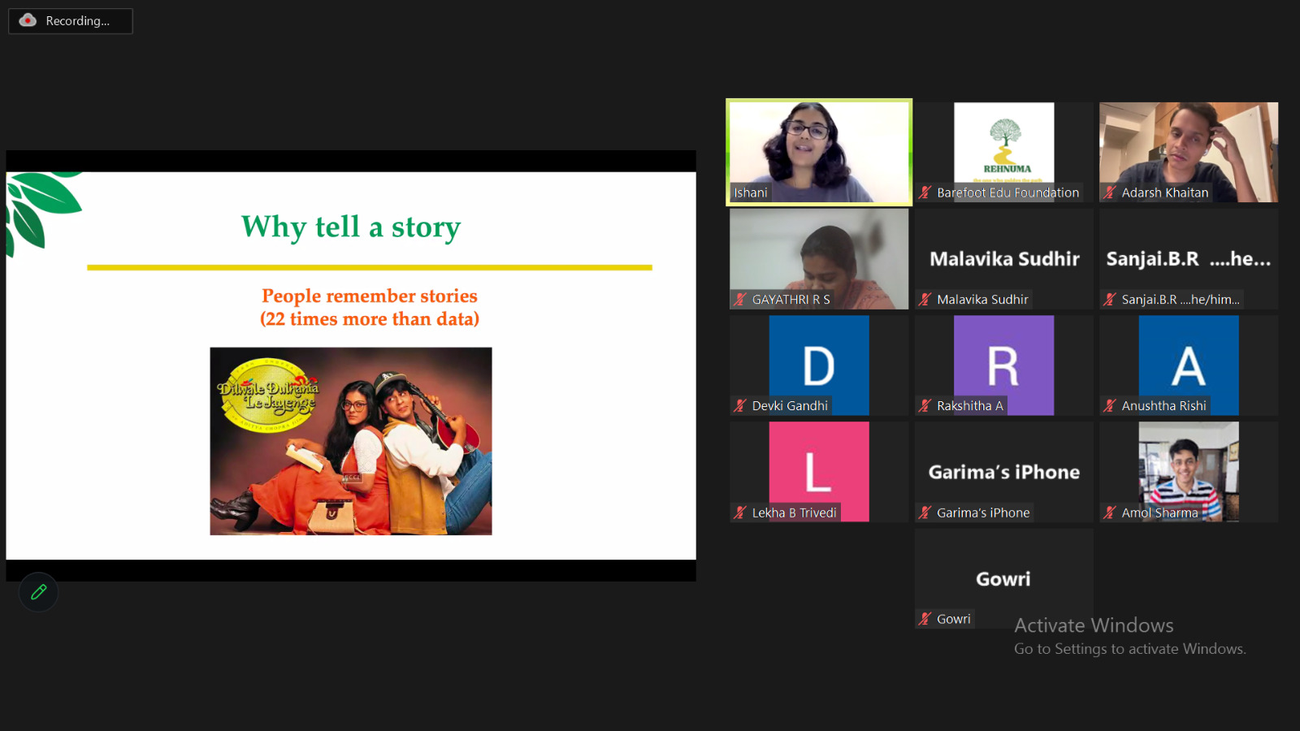This screenshot has height=731, width=1300.
Task: Select Lekha B Trivedi's pink L avatar
Action: pos(819,471)
